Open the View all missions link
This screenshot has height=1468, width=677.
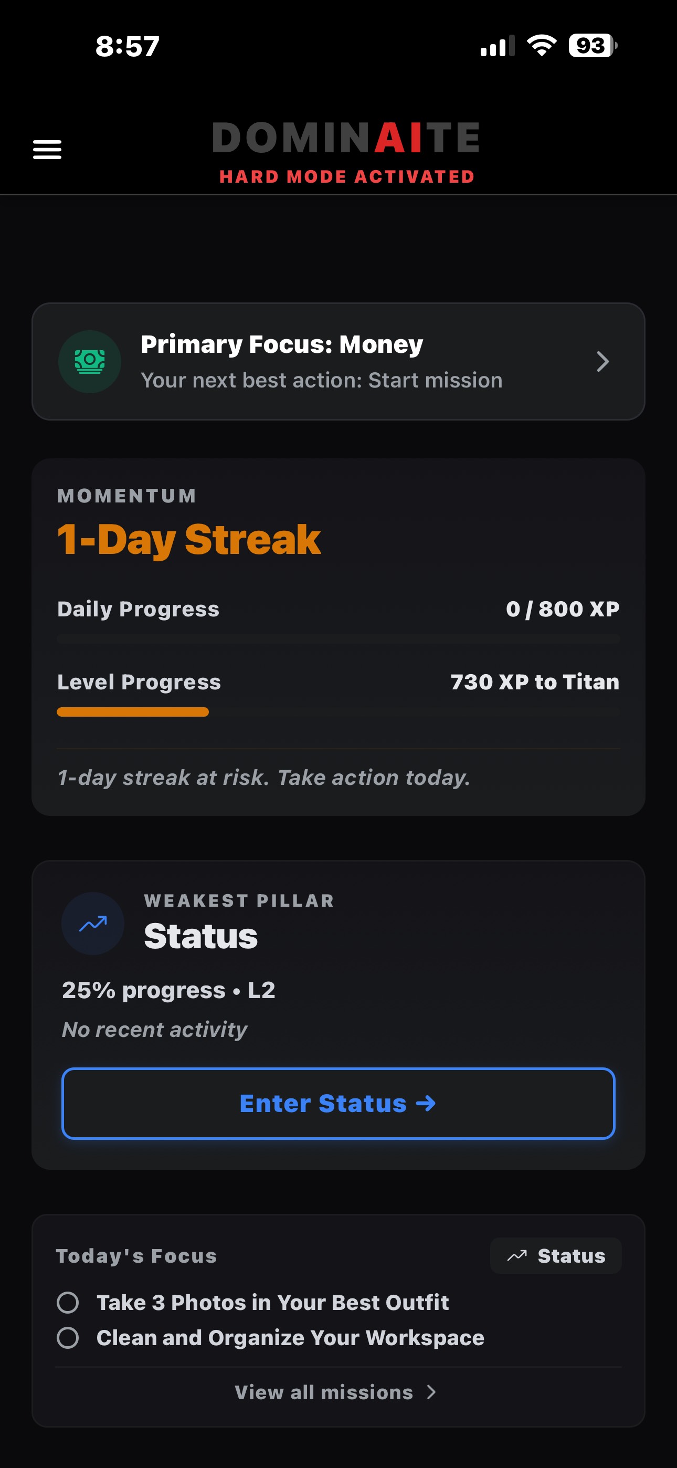(324, 1392)
